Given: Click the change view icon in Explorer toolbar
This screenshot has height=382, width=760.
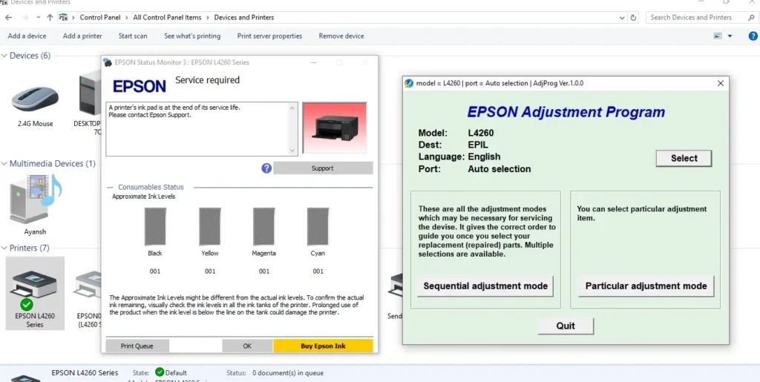Looking at the screenshot, I should (x=718, y=36).
